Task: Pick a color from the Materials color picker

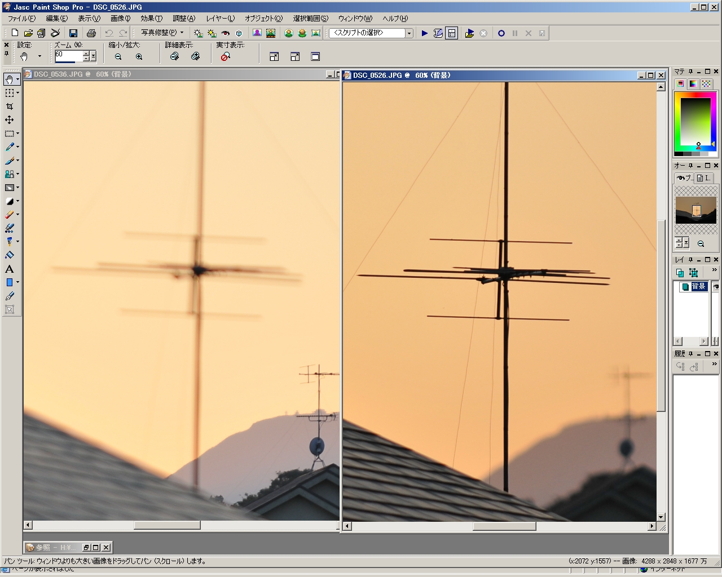Action: 694,122
